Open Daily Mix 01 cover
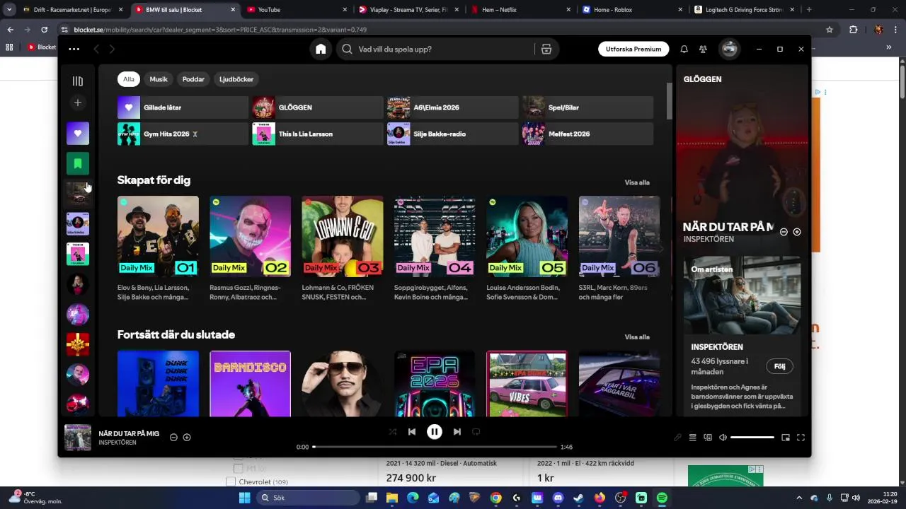This screenshot has width=906, height=509. click(x=158, y=236)
